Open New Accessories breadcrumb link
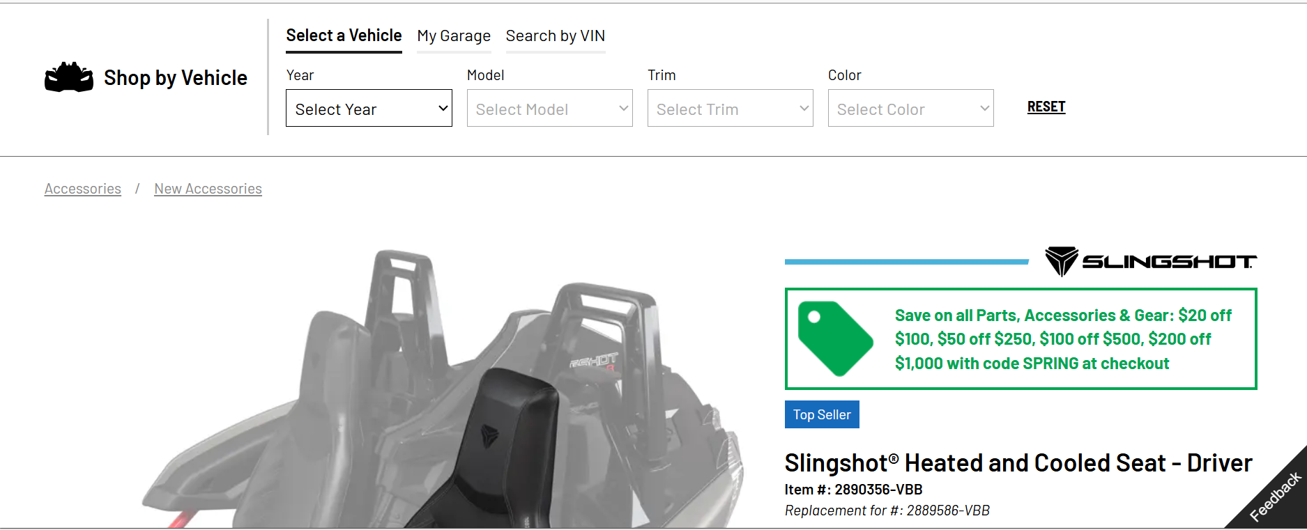 208,189
